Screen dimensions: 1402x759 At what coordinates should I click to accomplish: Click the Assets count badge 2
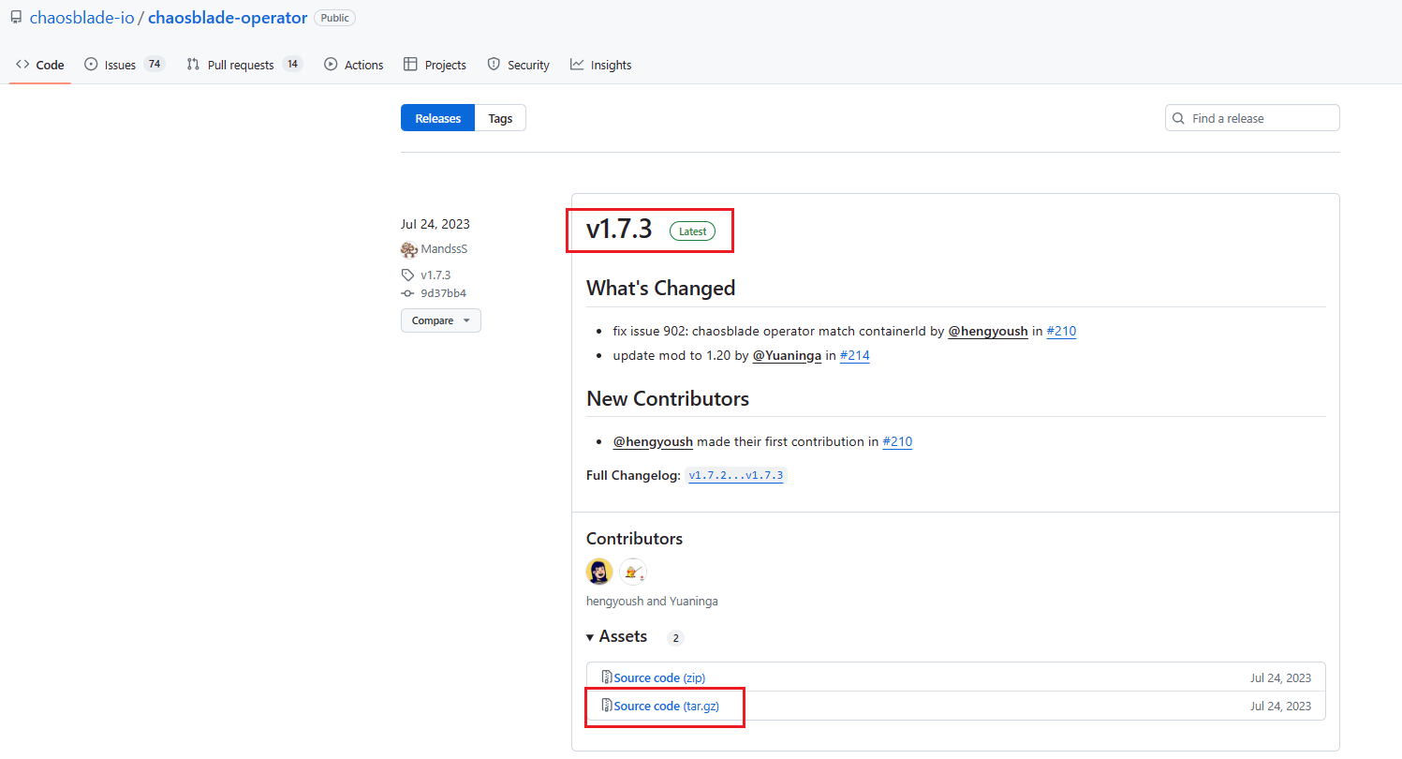[x=675, y=638]
